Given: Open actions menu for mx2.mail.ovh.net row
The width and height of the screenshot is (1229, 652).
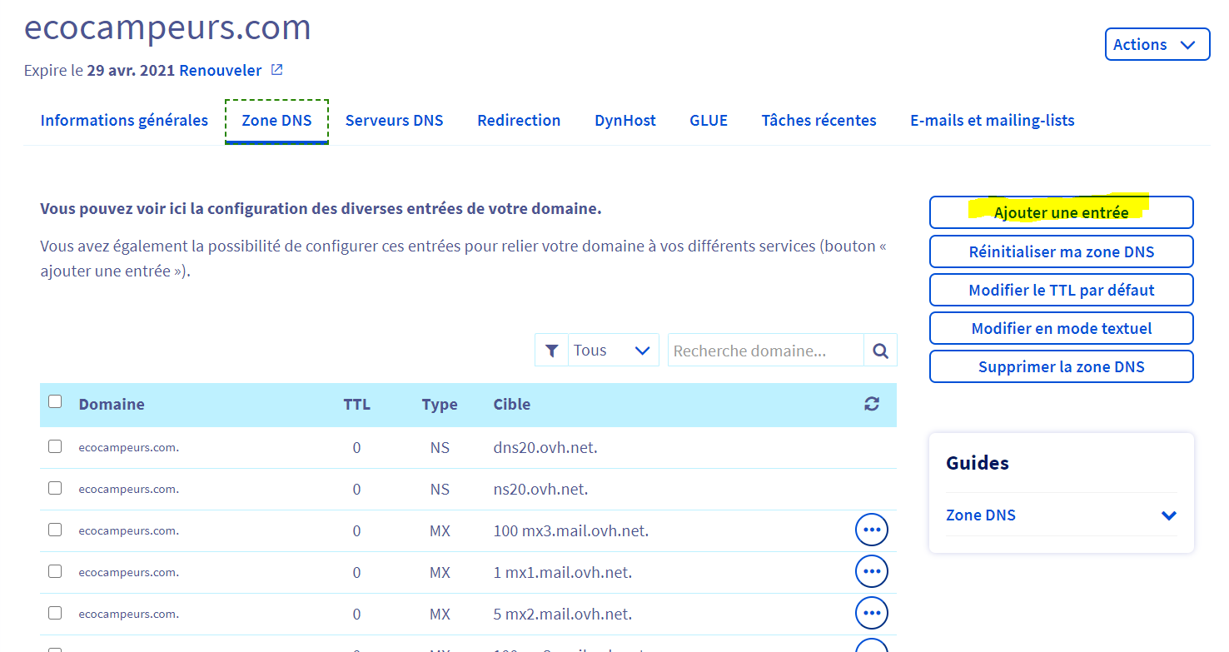Looking at the screenshot, I should (871, 613).
